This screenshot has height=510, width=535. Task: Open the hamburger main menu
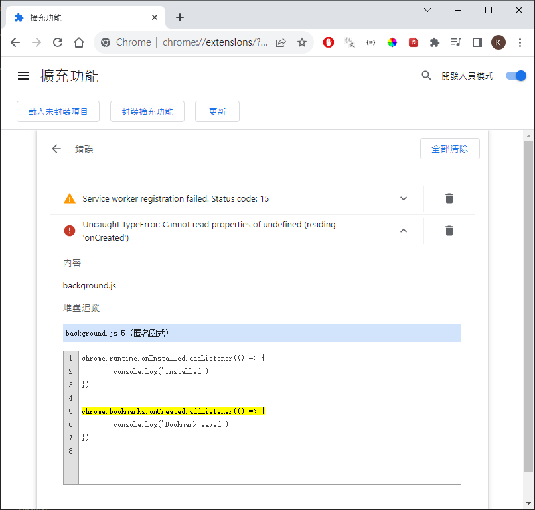[x=23, y=76]
